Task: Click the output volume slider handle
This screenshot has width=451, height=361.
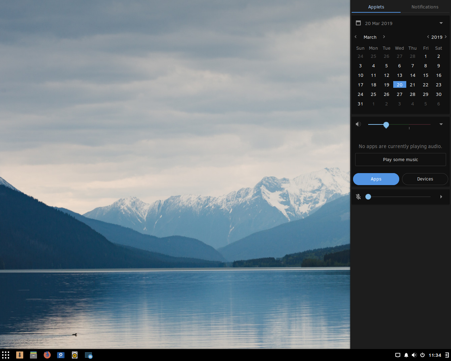Action: [x=386, y=125]
